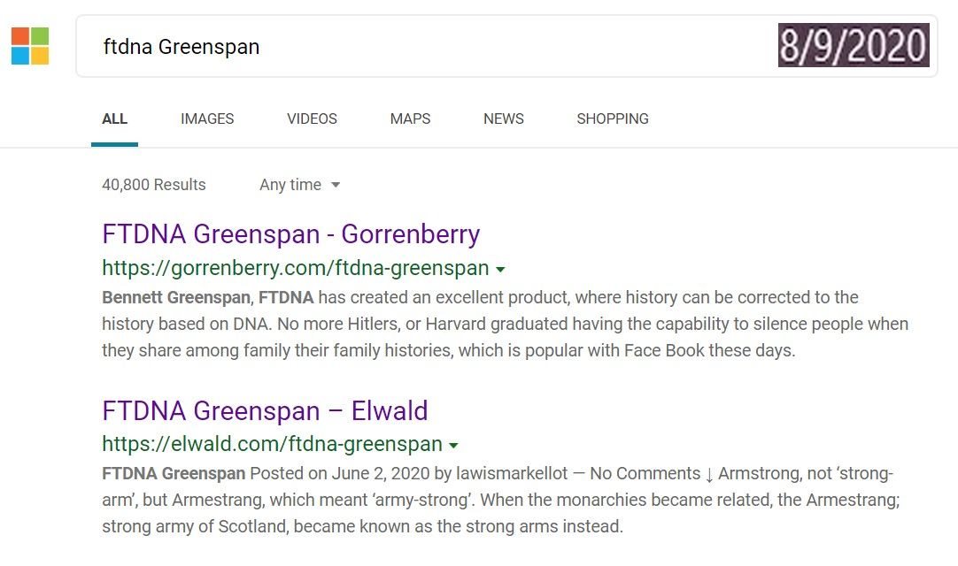Image resolution: width=958 pixels, height=566 pixels.
Task: Open the SHOPPING tab
Action: pos(613,119)
